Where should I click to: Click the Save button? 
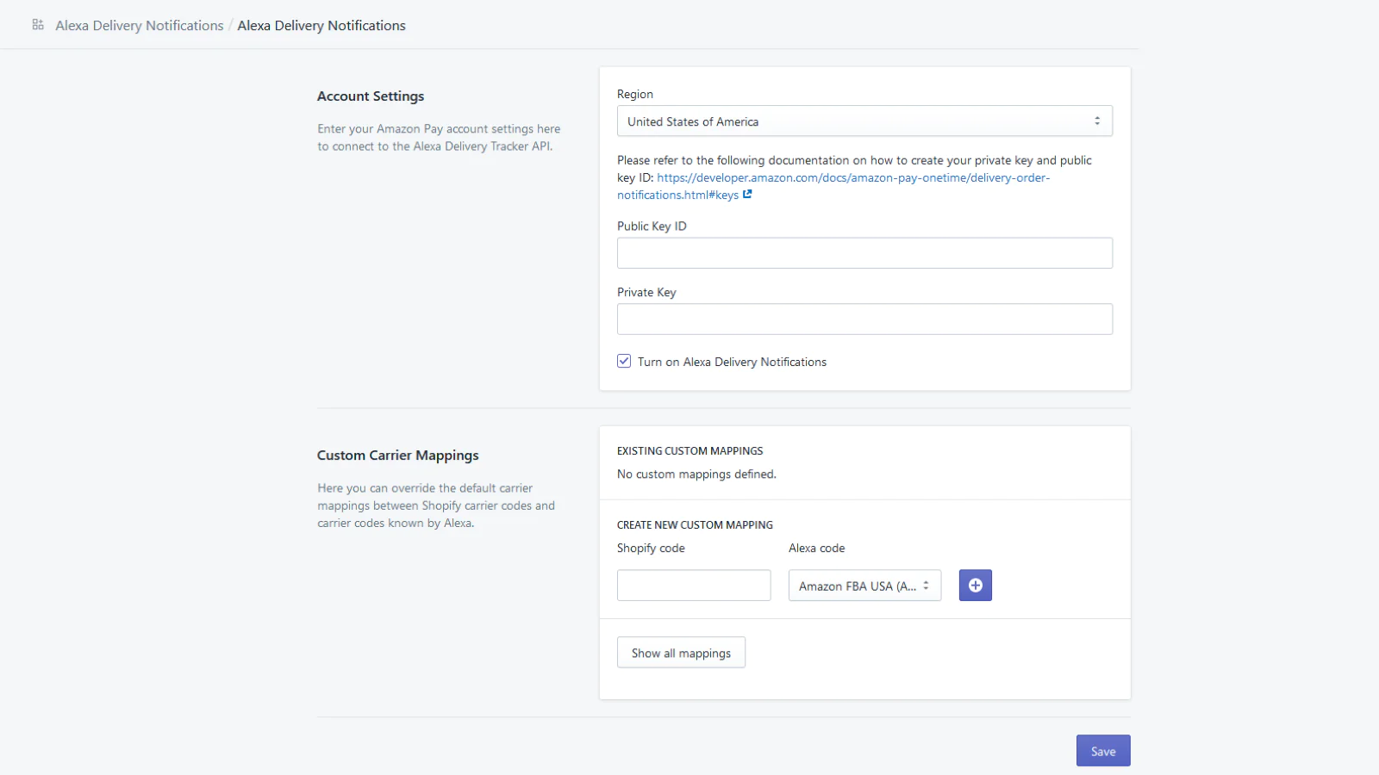click(x=1103, y=751)
